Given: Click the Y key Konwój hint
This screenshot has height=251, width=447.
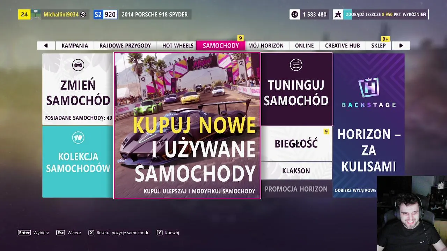Looking at the screenshot, I should pyautogui.click(x=168, y=233).
